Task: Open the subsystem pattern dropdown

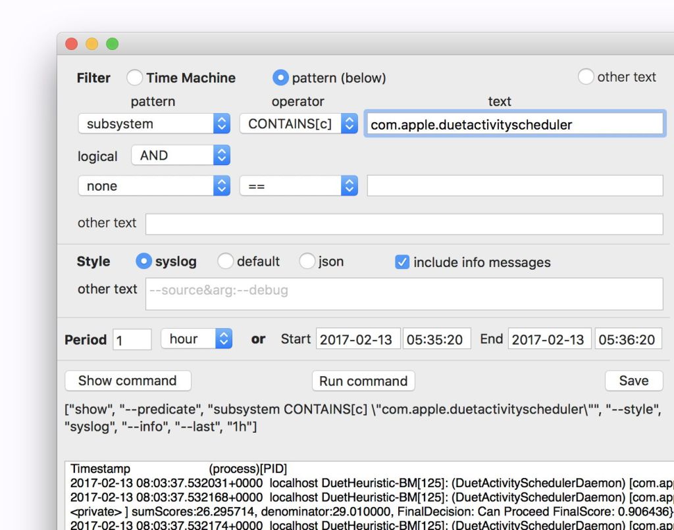Action: pos(154,124)
